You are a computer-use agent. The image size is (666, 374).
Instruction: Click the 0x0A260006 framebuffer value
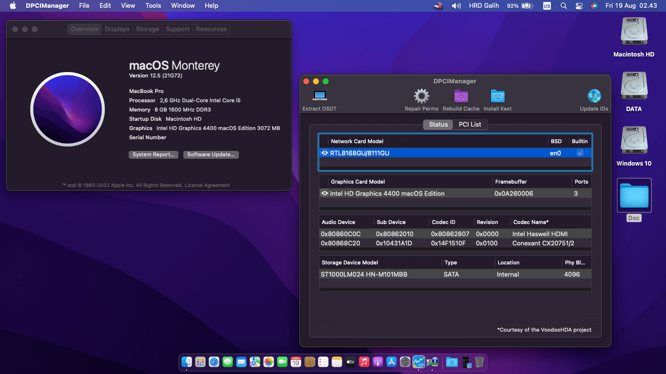pyautogui.click(x=514, y=193)
